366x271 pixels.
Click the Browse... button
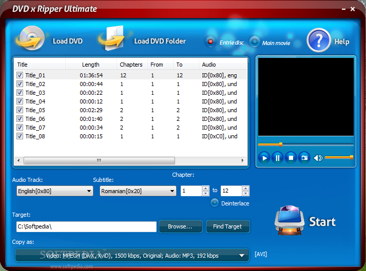[180, 226]
